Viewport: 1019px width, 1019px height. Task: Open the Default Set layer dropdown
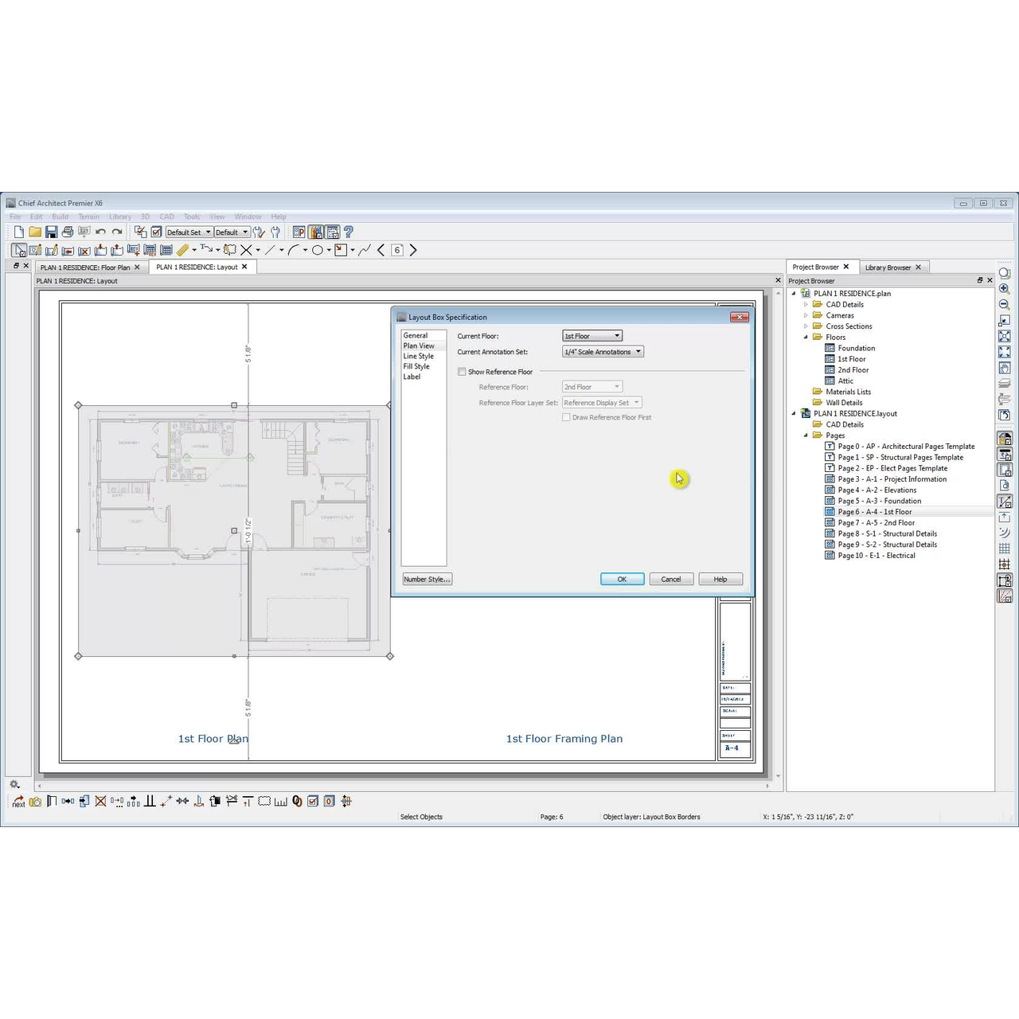tap(189, 232)
